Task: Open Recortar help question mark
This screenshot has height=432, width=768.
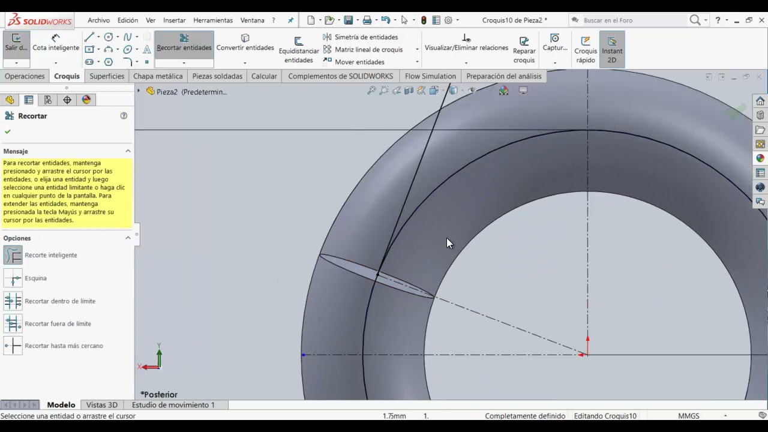Action: (124, 116)
